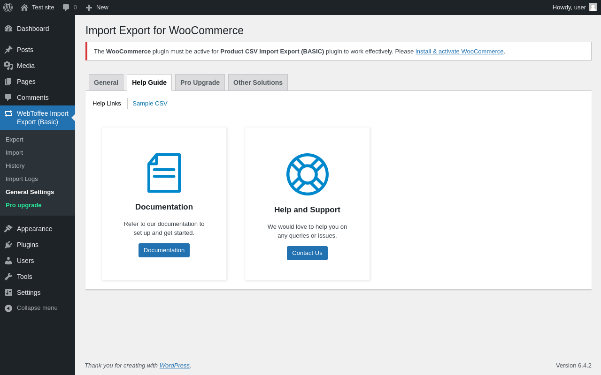This screenshot has width=601, height=375.
Task: Click the Pages icon in sidebar
Action: pyautogui.click(x=8, y=82)
